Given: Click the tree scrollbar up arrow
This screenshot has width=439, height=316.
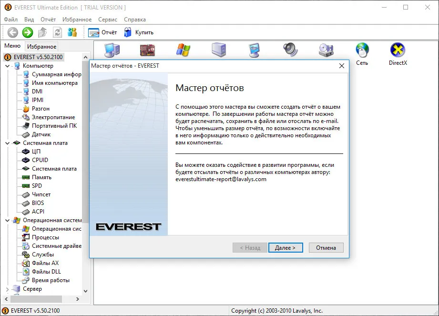Looking at the screenshot, I should tap(85, 57).
